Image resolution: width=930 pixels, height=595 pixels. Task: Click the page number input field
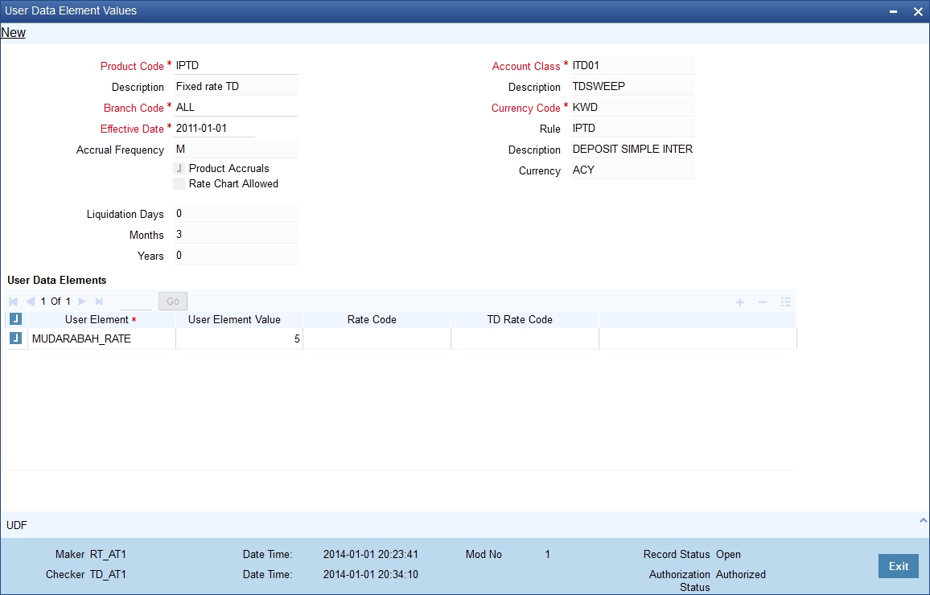pyautogui.click(x=135, y=301)
